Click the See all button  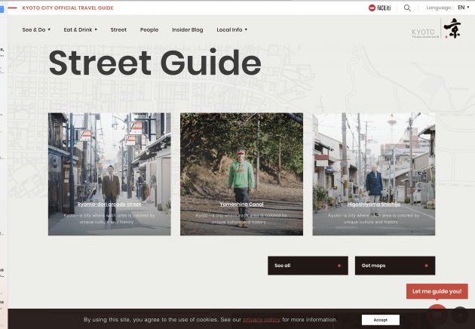point(308,266)
